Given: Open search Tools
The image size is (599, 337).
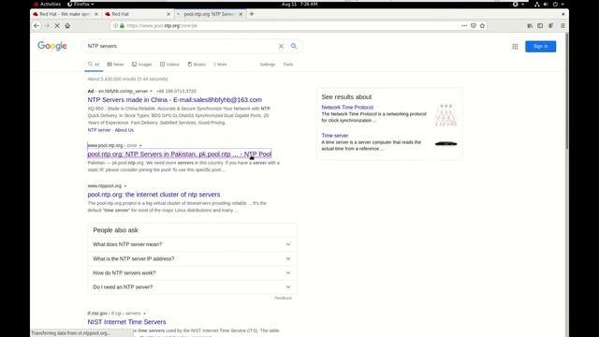Looking at the screenshot, I should point(288,65).
